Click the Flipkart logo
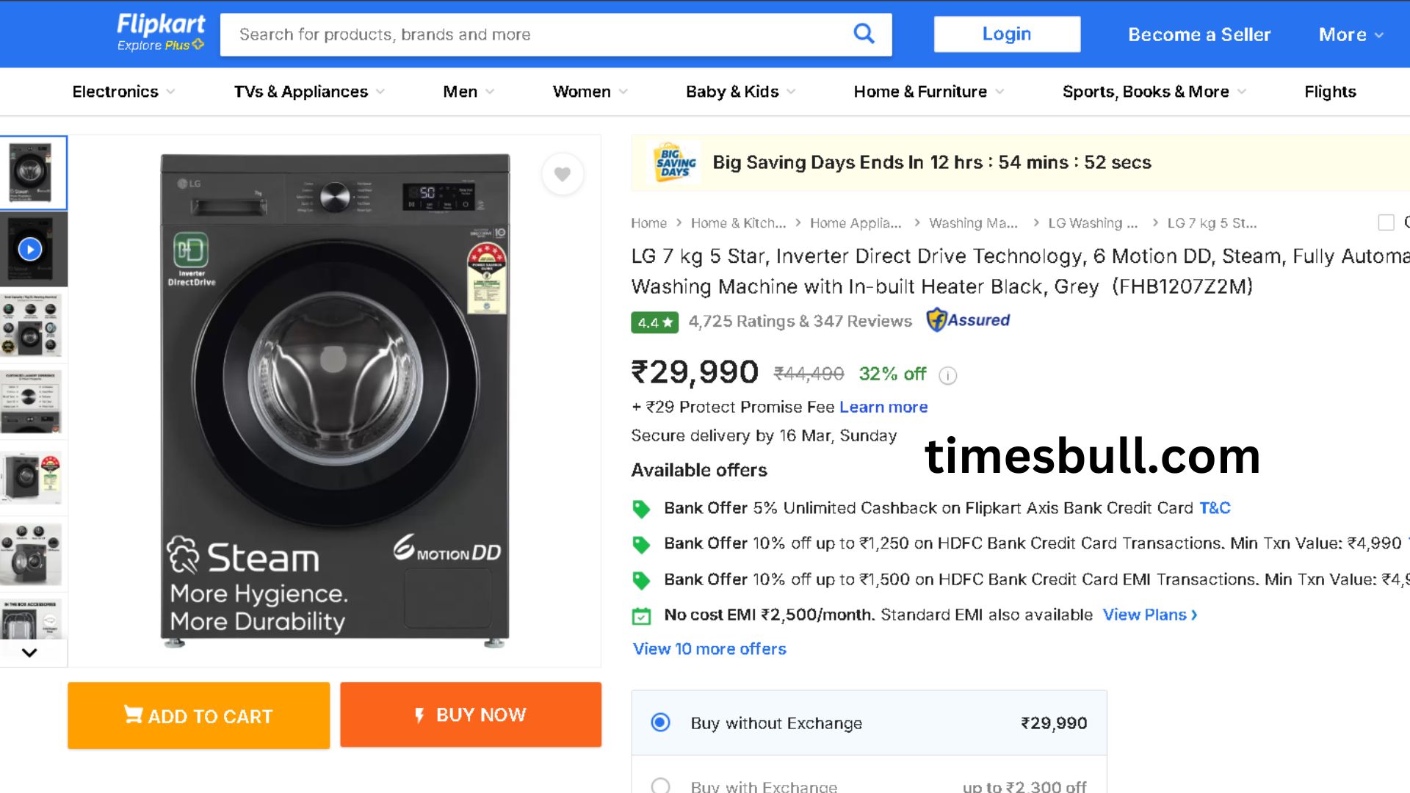Image resolution: width=1410 pixels, height=793 pixels. [x=161, y=24]
